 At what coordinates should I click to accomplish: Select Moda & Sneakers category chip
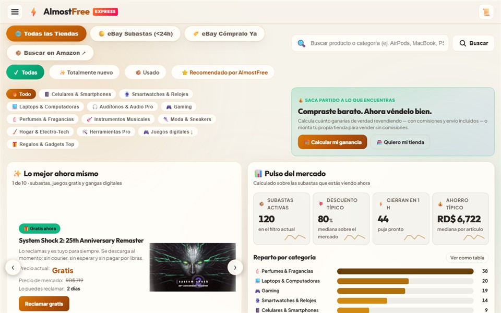point(187,119)
